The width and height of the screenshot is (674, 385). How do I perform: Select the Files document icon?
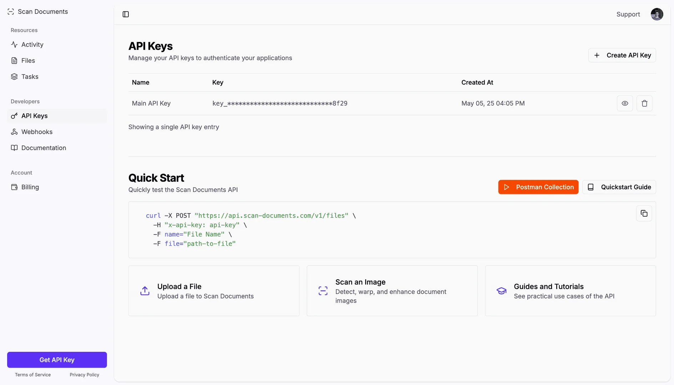click(14, 61)
